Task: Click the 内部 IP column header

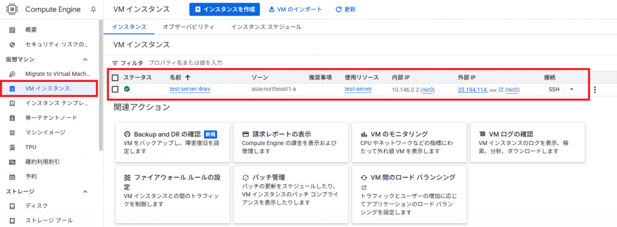Action: point(401,78)
